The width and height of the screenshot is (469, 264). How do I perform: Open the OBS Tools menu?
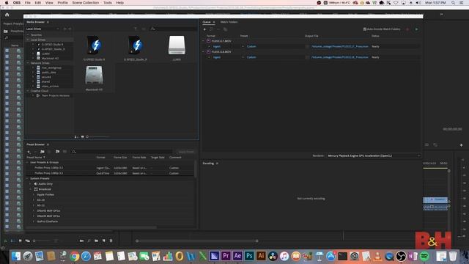108,3
